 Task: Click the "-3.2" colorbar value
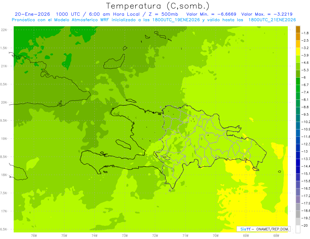(305, 48)
